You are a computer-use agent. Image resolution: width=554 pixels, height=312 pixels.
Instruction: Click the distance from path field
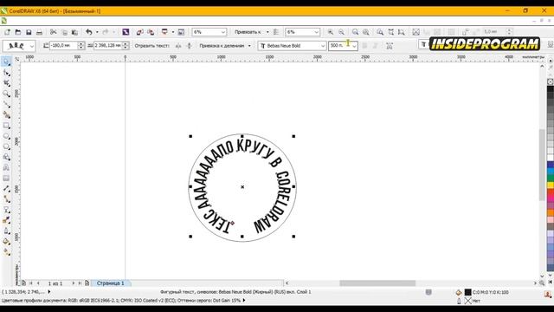[63, 46]
